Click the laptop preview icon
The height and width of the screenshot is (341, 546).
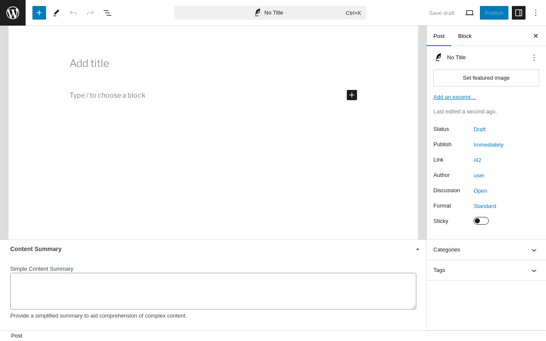(x=470, y=13)
